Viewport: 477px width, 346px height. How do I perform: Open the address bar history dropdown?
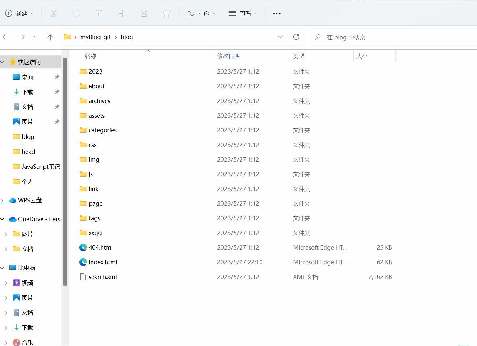tap(280, 37)
